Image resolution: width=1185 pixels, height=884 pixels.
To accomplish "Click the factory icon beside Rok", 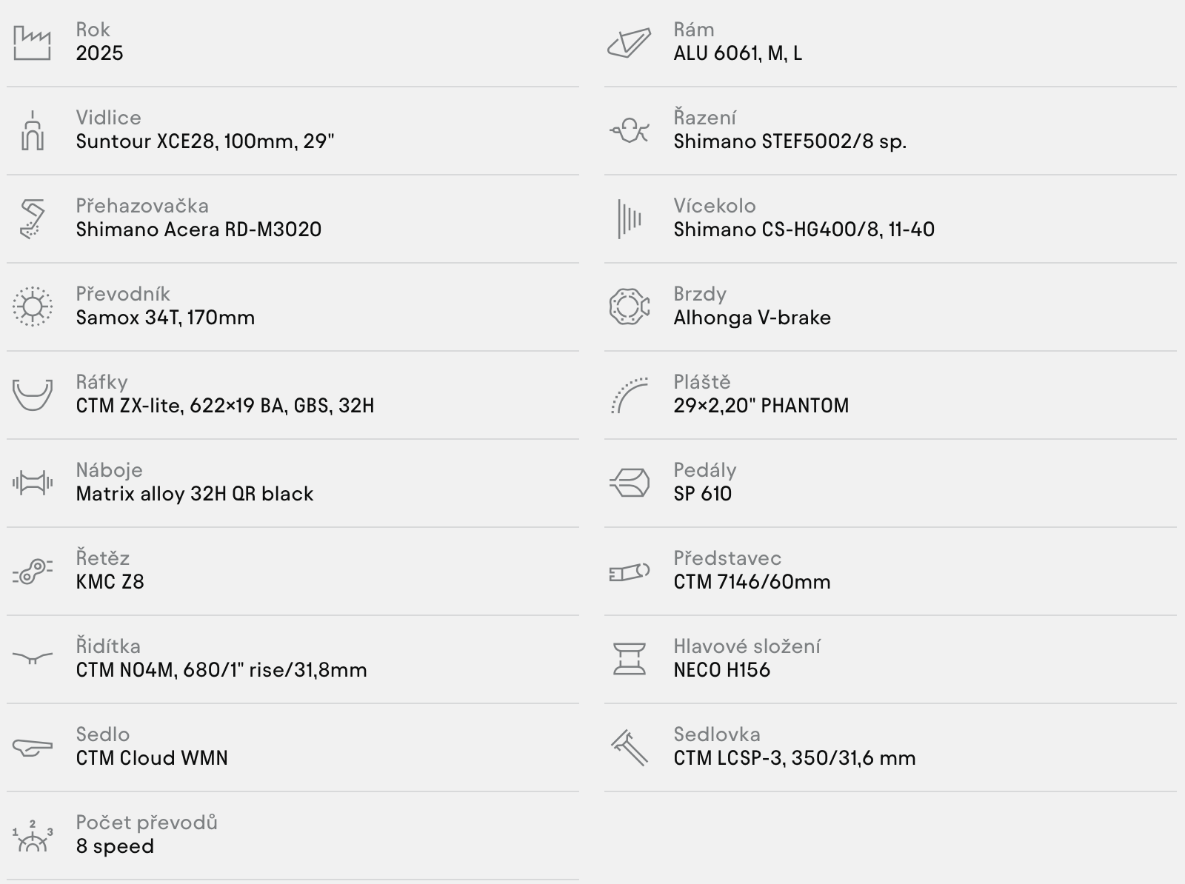I will pos(32,43).
